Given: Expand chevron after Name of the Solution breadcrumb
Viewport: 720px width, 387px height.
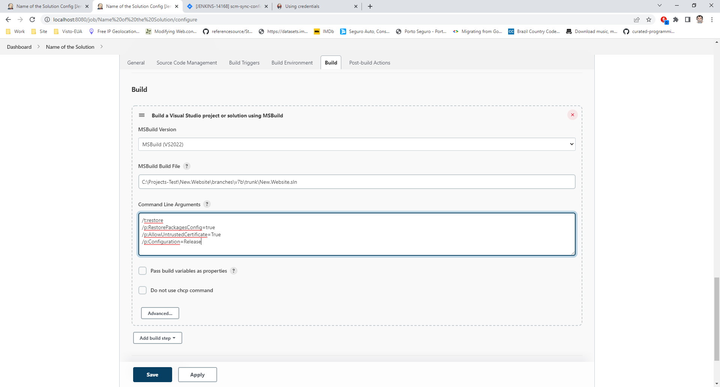Looking at the screenshot, I should tap(102, 47).
